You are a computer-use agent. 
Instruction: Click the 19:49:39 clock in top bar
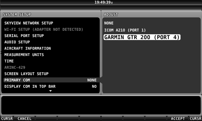click(104, 2)
